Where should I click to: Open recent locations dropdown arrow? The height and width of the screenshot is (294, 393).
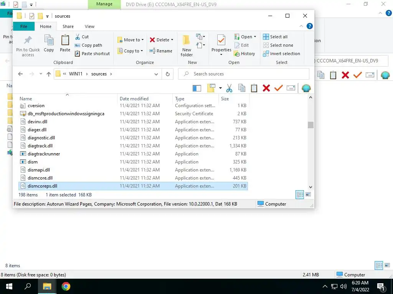point(41,74)
